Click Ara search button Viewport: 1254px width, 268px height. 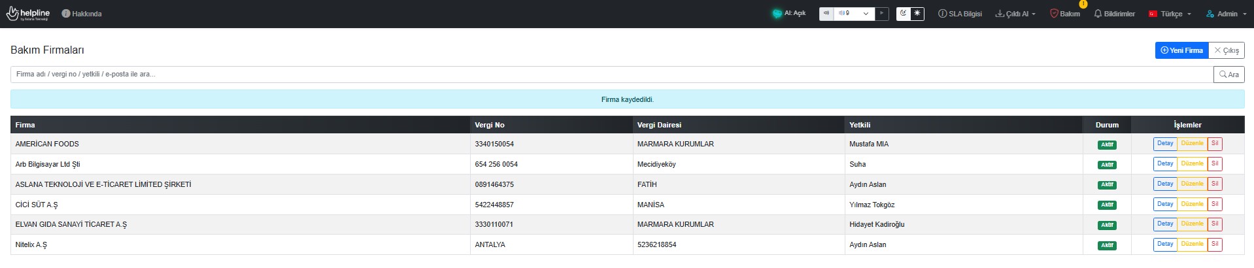[1229, 75]
